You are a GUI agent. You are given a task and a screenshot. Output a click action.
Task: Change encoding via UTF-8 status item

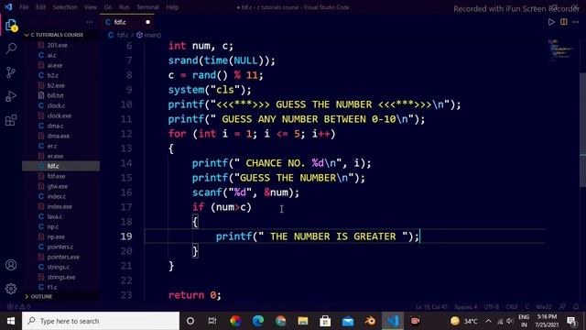(492, 307)
